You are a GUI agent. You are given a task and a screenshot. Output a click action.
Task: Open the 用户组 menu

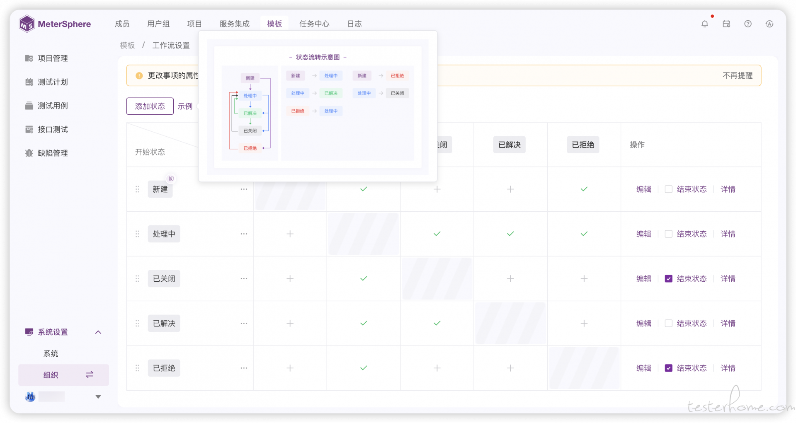[x=158, y=24]
